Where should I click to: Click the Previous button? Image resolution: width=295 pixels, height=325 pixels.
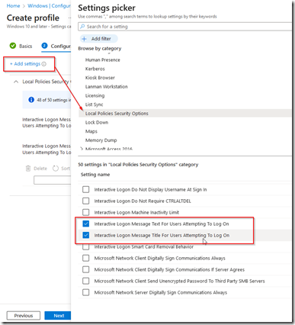(x=24, y=316)
